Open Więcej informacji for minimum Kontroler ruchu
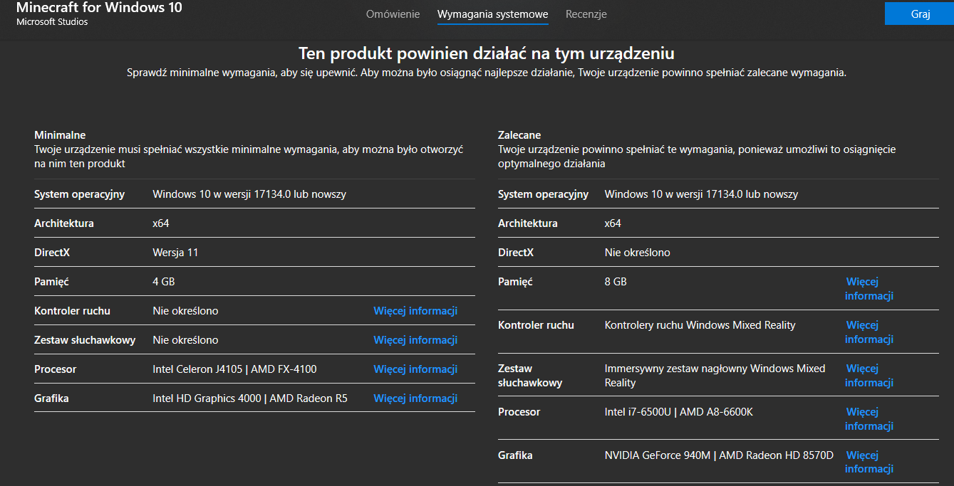 click(415, 311)
